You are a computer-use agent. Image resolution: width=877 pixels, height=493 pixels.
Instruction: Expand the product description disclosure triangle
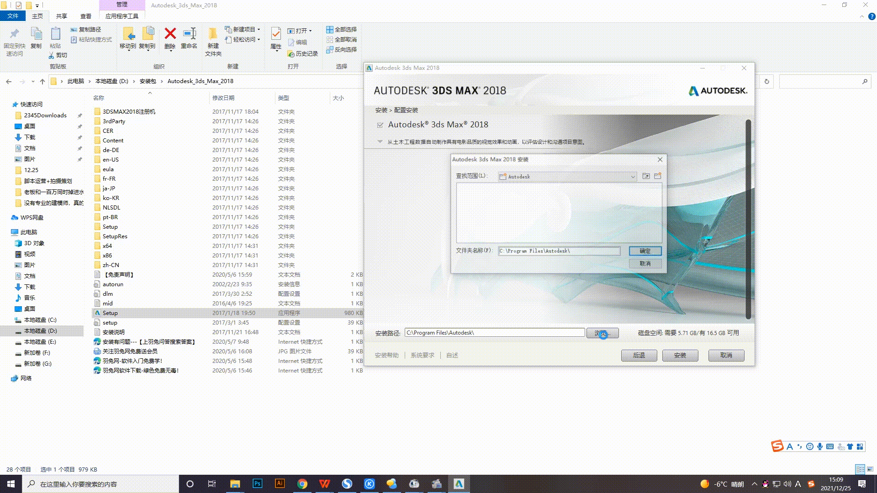[x=380, y=142]
